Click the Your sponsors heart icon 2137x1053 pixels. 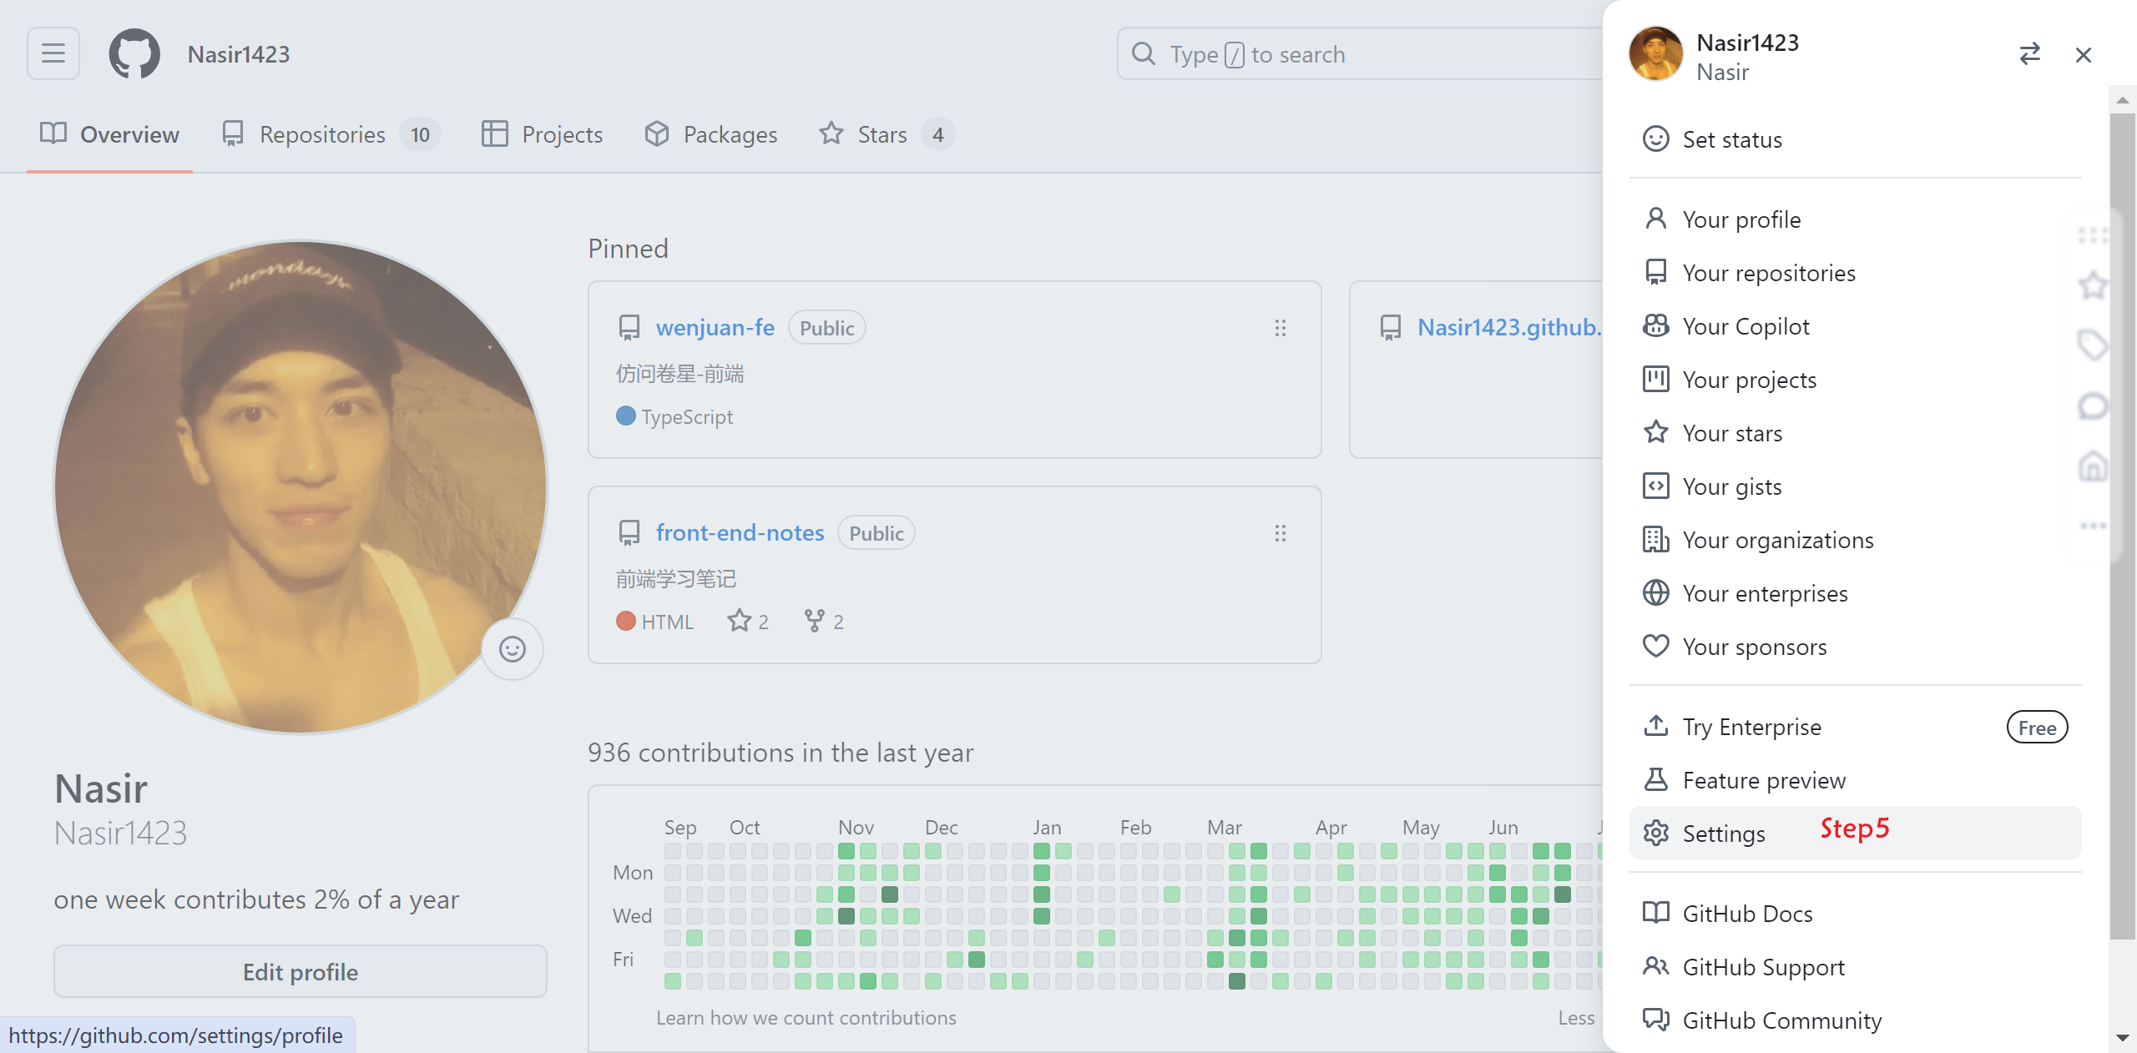pyautogui.click(x=1656, y=646)
